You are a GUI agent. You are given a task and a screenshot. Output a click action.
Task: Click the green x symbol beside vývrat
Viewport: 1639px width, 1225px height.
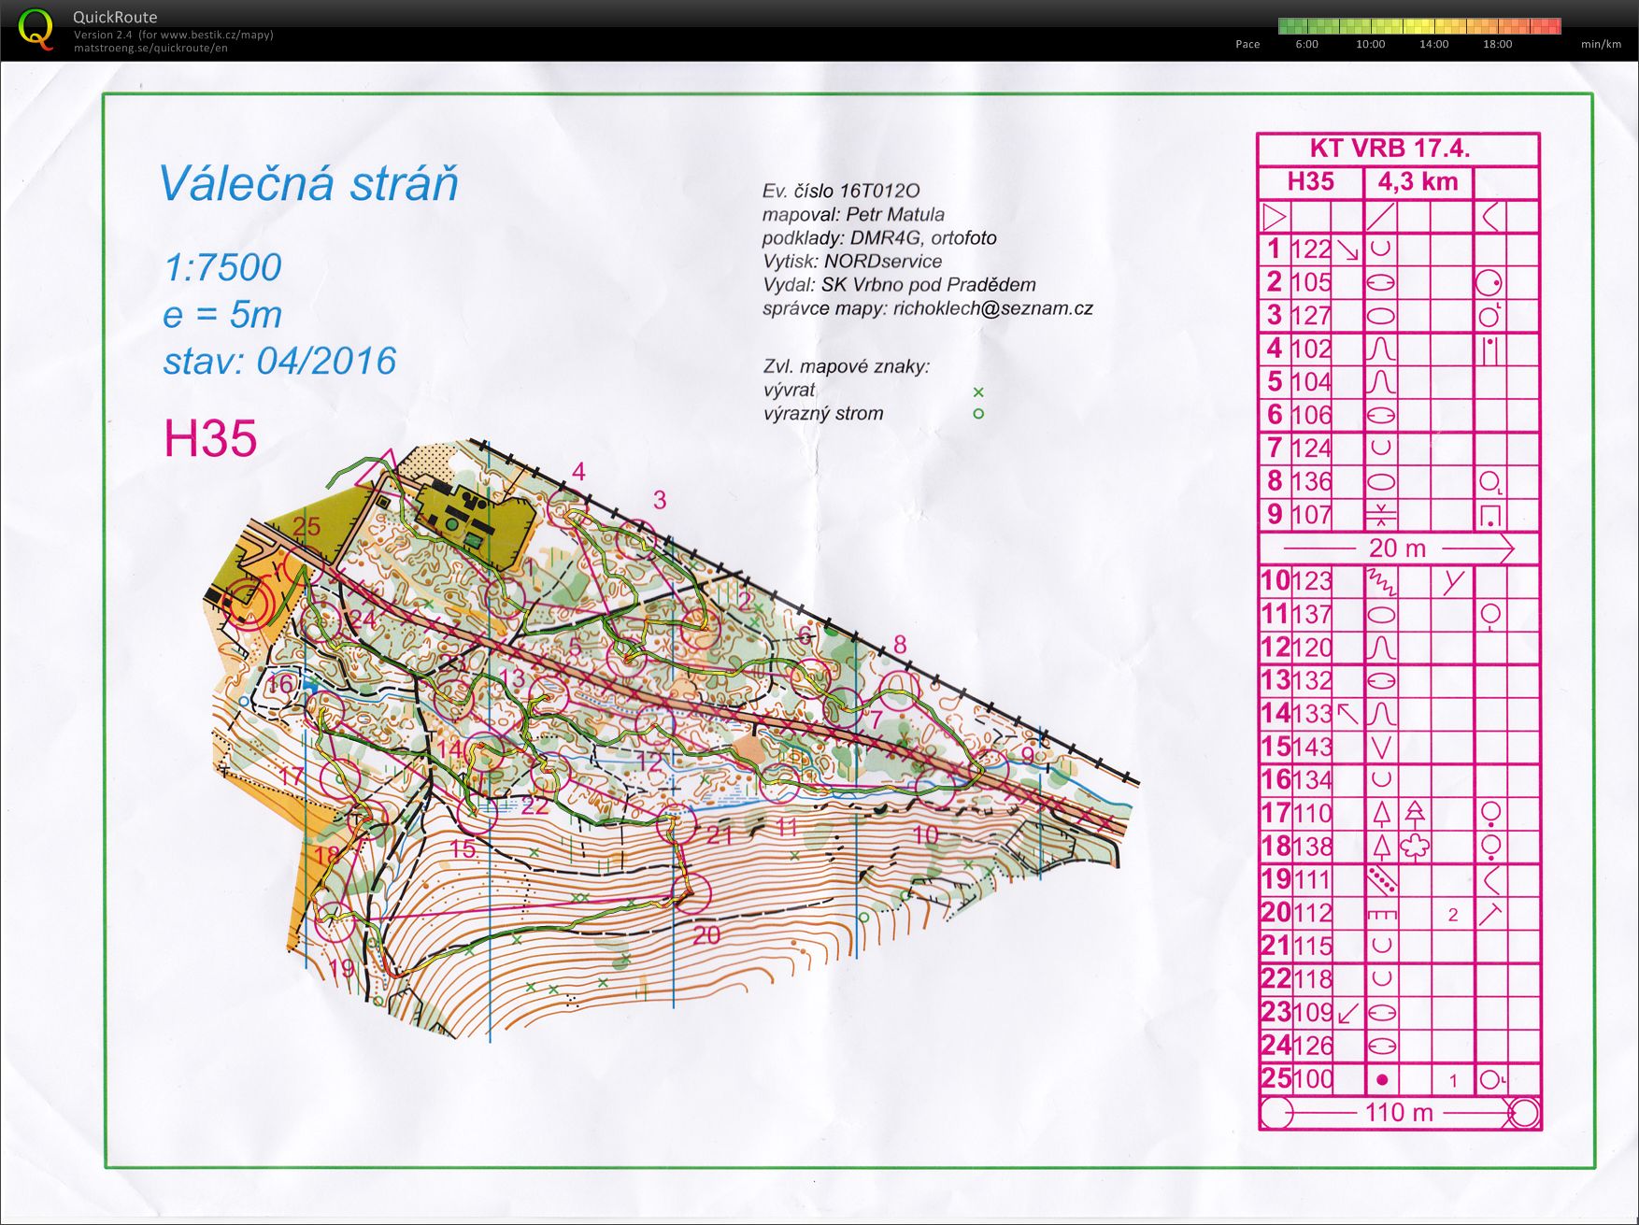tap(978, 392)
